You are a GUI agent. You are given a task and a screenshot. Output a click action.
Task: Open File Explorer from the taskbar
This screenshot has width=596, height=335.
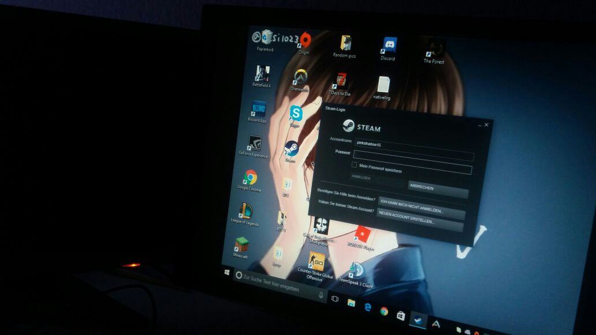click(351, 302)
